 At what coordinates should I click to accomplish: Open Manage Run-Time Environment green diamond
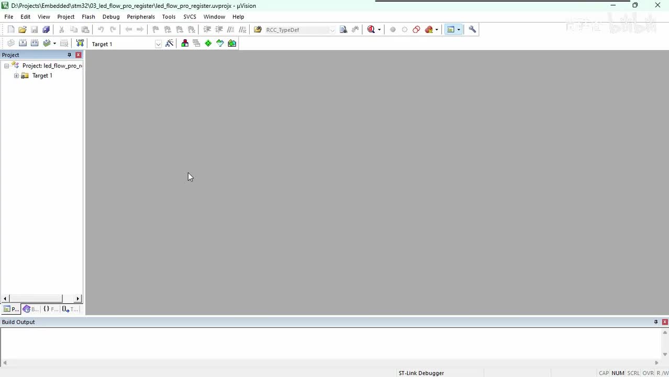coord(208,43)
